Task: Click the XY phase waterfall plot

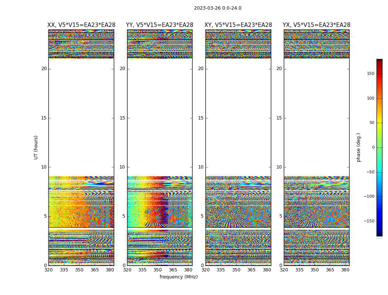Action: pyautogui.click(x=238, y=147)
